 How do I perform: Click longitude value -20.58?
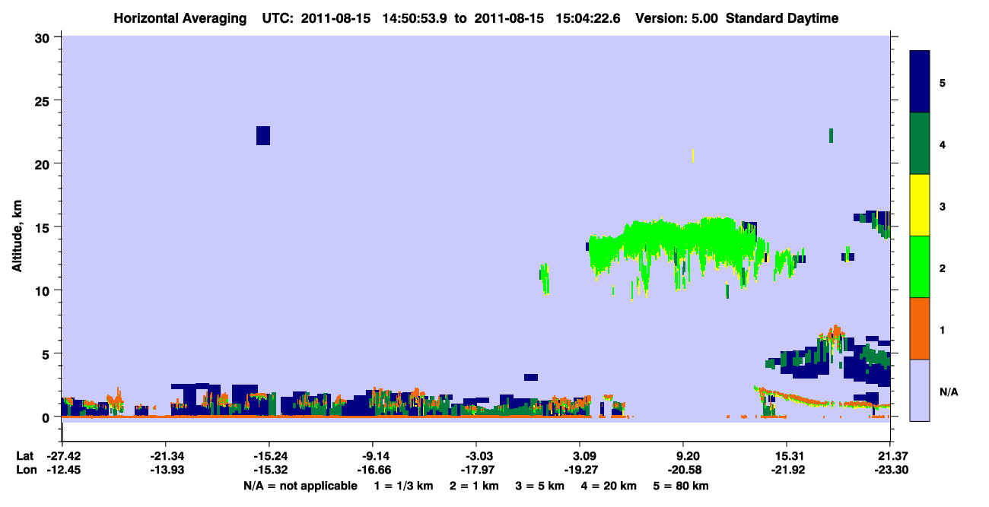pos(685,470)
